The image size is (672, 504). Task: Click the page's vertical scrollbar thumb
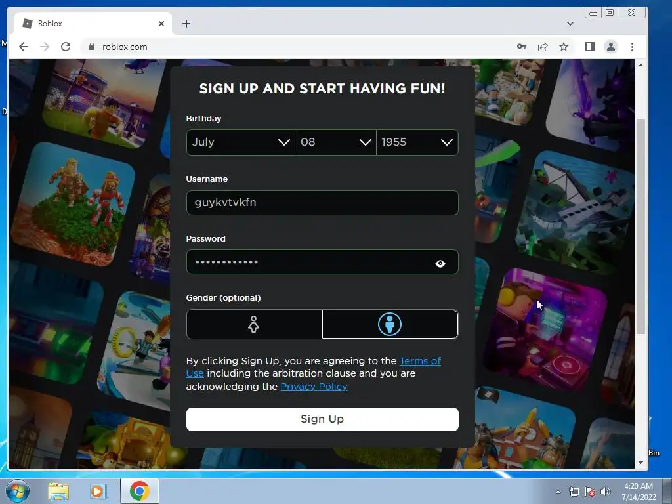[640, 226]
